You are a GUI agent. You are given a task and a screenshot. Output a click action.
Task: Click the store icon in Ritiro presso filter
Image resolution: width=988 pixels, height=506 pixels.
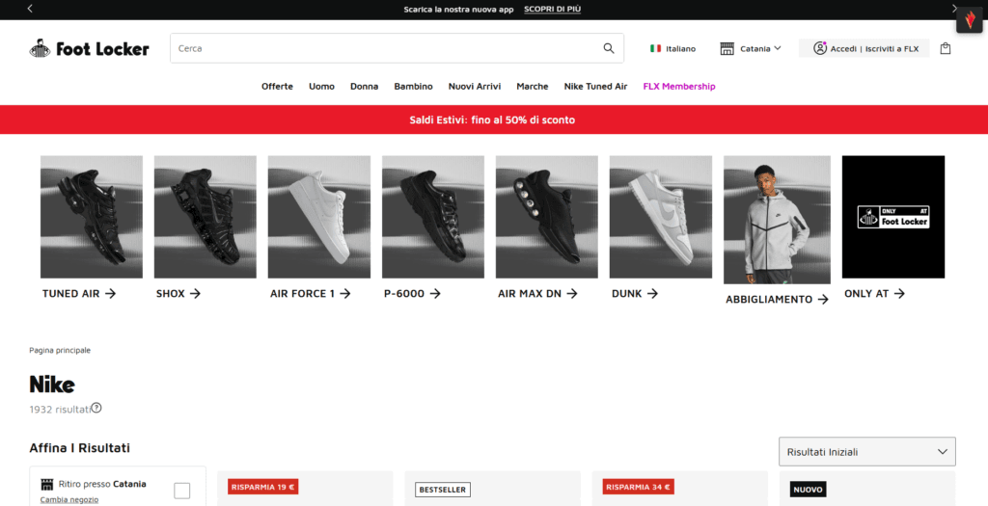[x=47, y=484]
